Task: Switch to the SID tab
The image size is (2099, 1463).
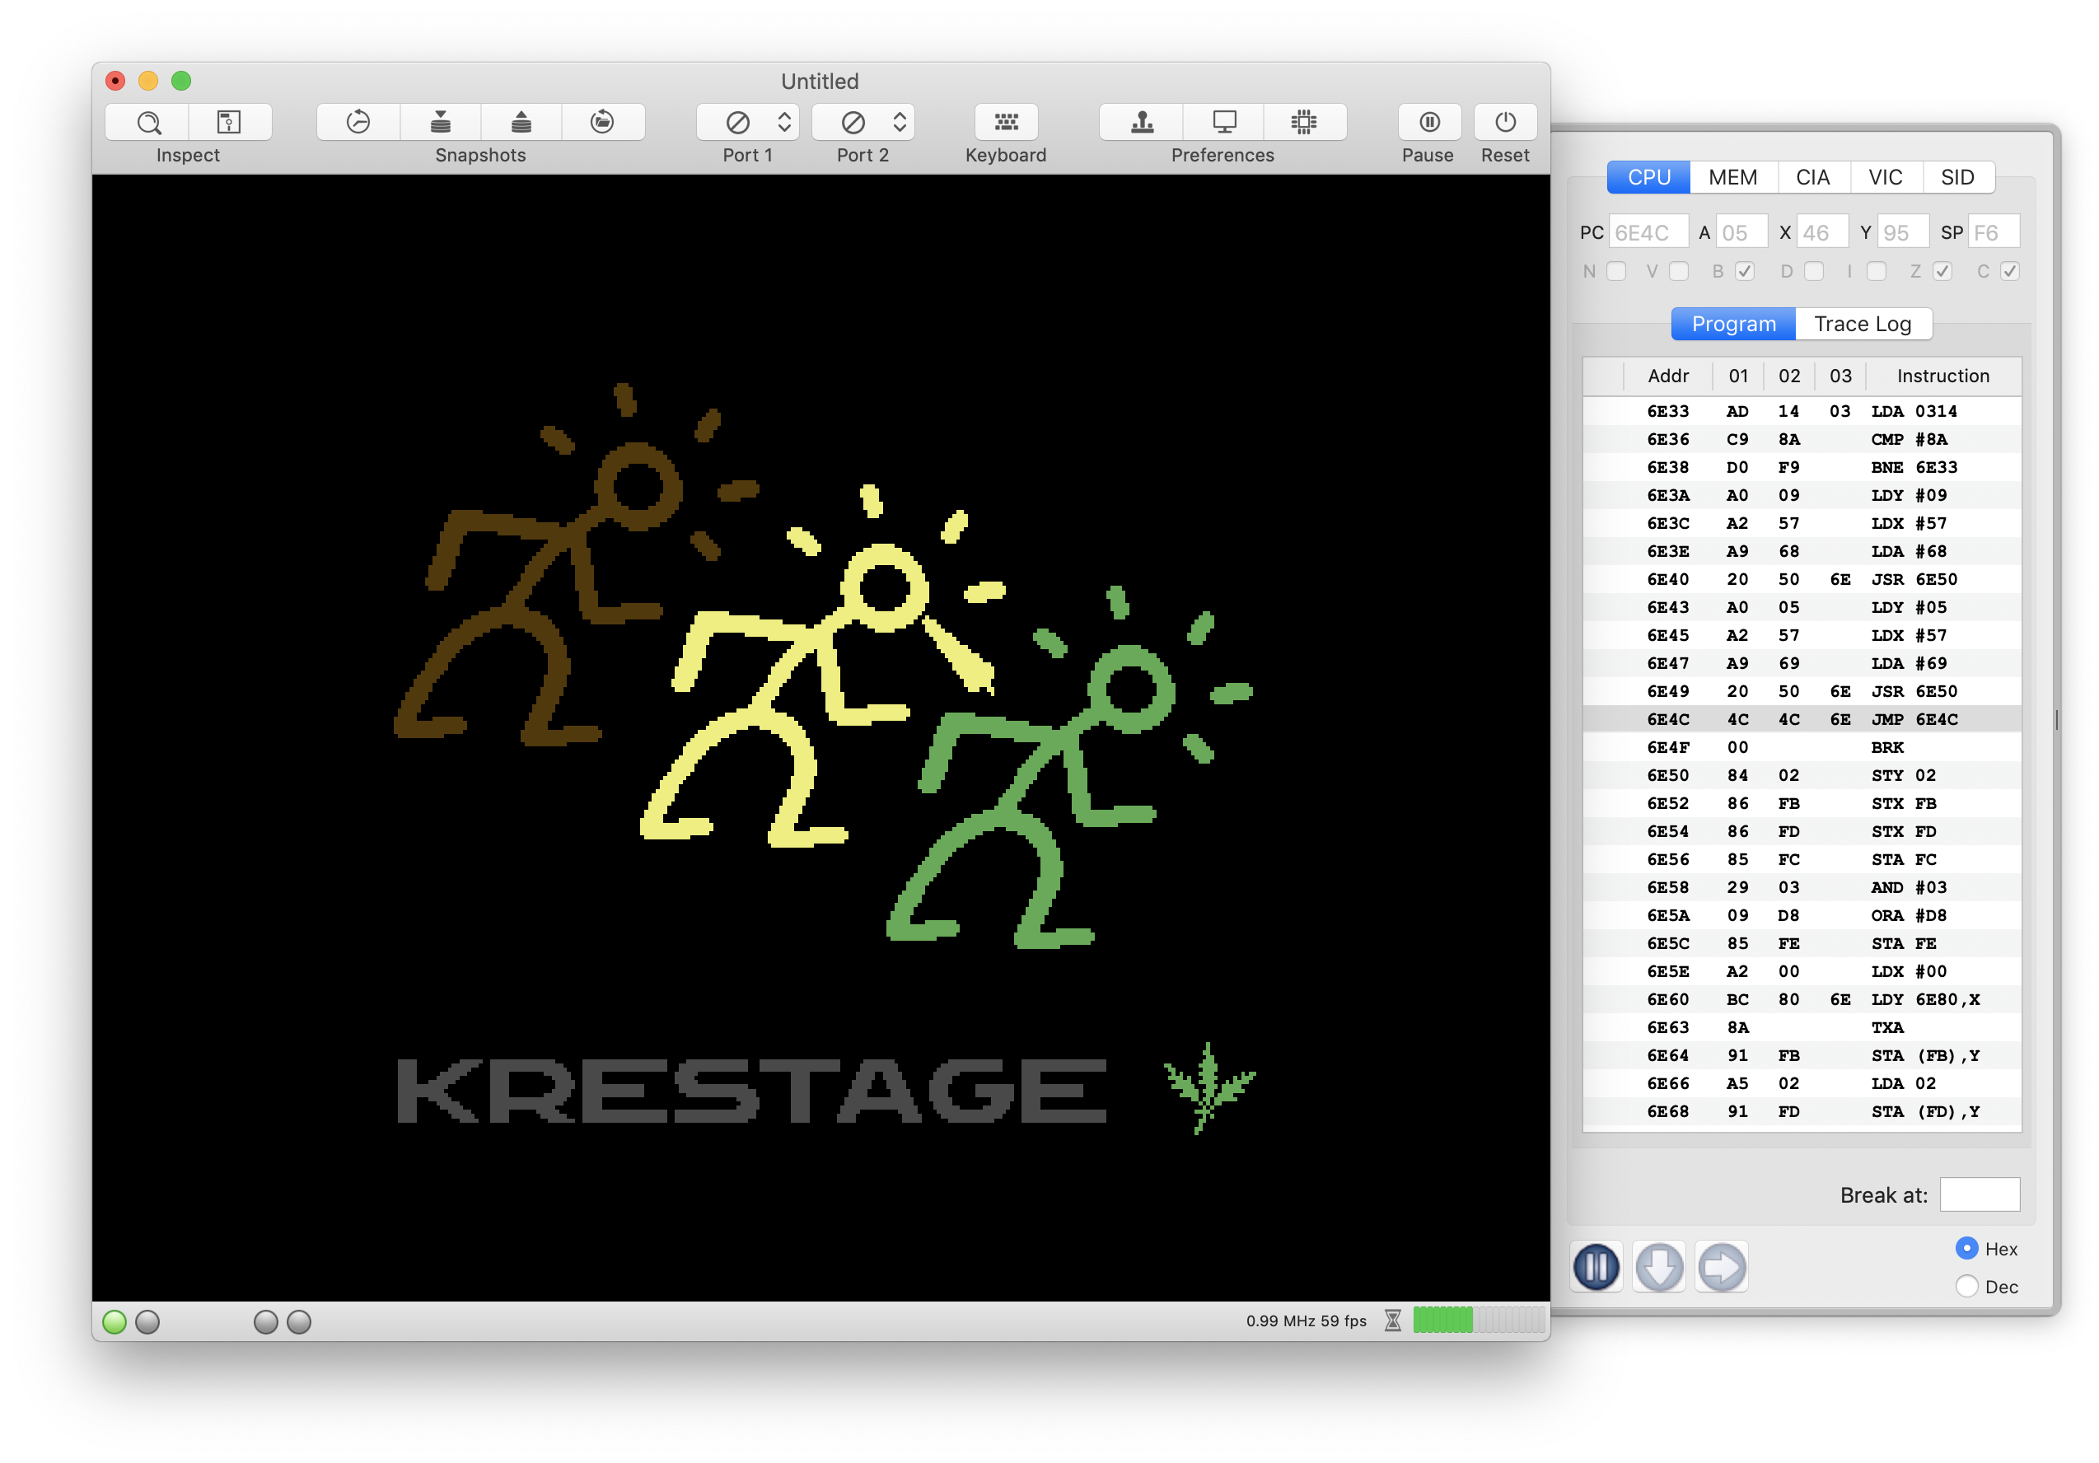Action: click(1957, 176)
